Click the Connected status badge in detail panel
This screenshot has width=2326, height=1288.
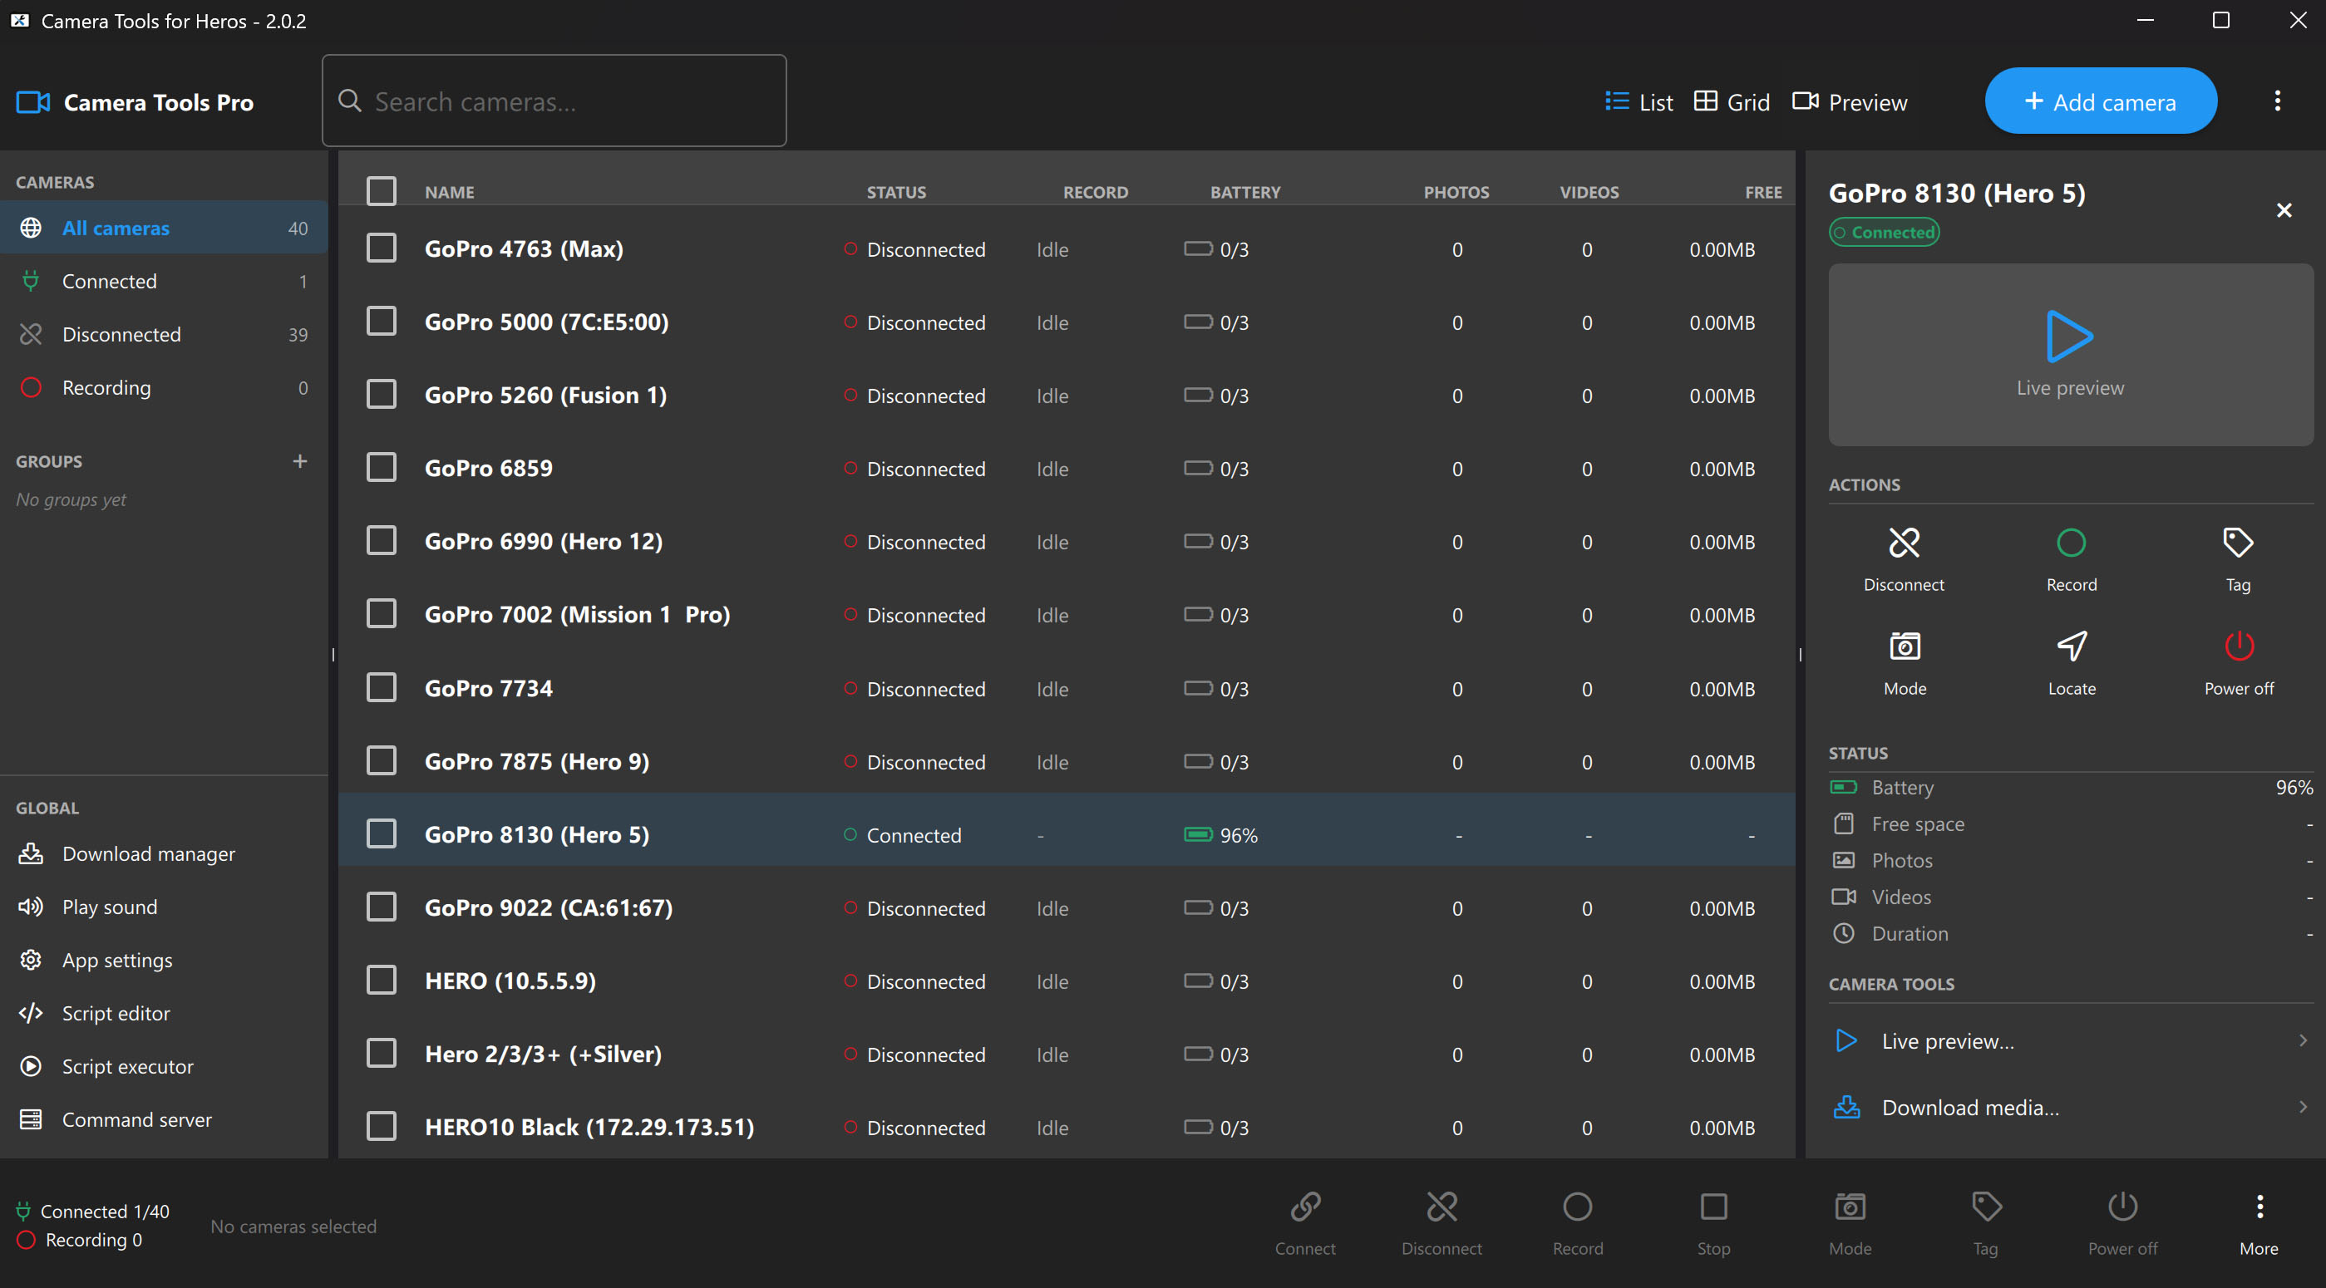tap(1885, 232)
